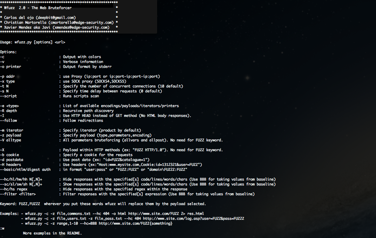
Task: Click the Carlos del ojo author line
Action: point(40,17)
